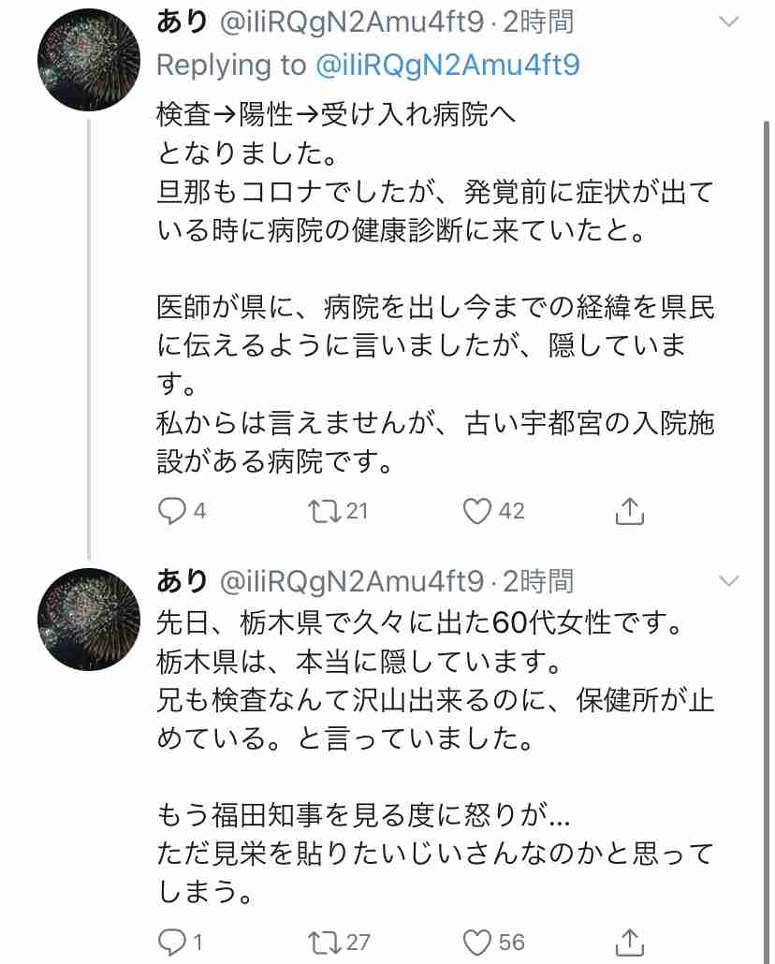Open the @iliRQgN2Amu4ft9 Replying to mention link
The height and width of the screenshot is (964, 775).
click(x=447, y=66)
